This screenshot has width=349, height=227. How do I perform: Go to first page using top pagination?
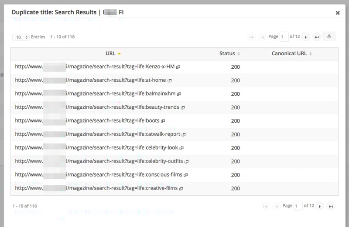251,37
